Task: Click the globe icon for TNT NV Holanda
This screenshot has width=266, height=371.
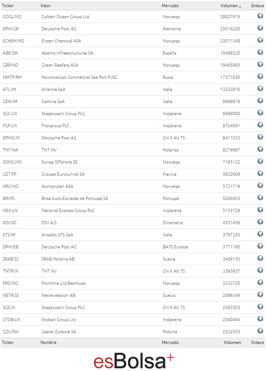Action: (x=260, y=149)
